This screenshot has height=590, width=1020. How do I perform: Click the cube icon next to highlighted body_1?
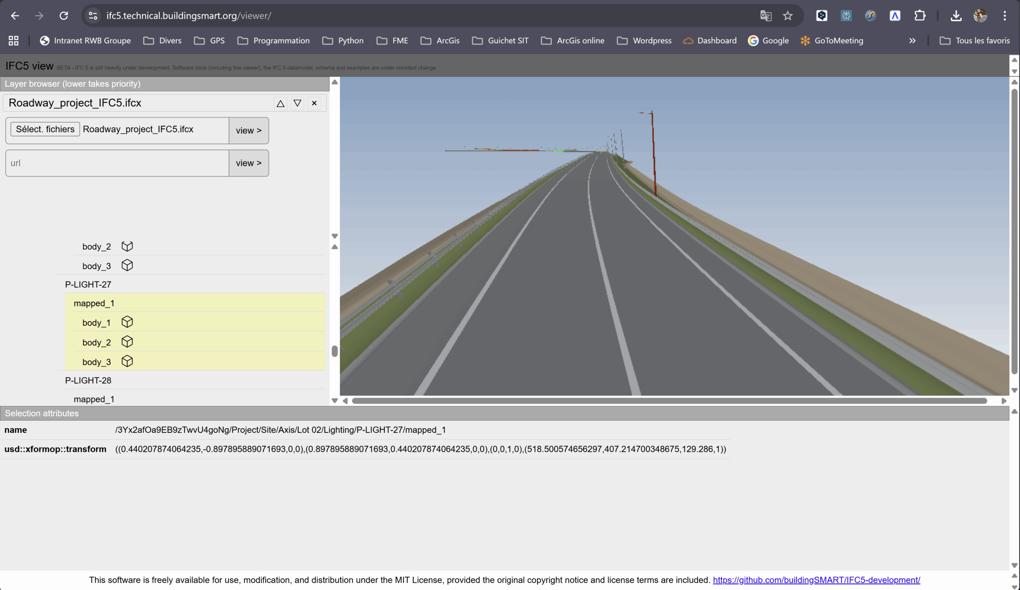point(127,322)
